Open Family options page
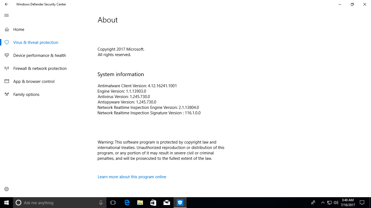The width and height of the screenshot is (371, 208). coord(26,94)
